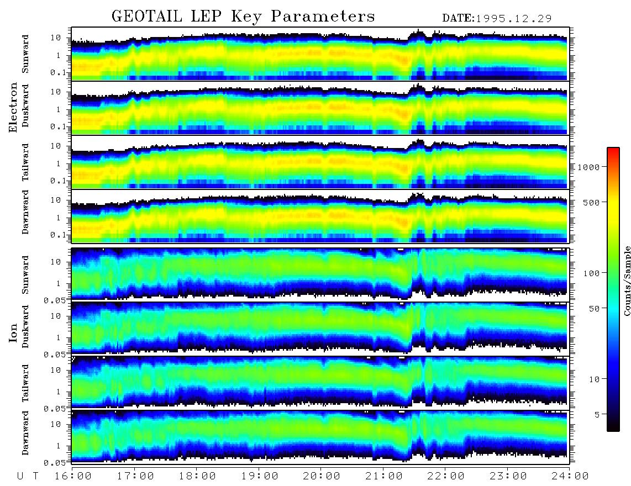Select the vertical "Electron" group label
The image size is (631, 486).
(13, 108)
